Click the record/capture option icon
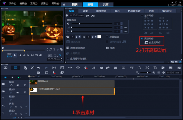Viewport: 183px width, 120px height. coord(86,68)
